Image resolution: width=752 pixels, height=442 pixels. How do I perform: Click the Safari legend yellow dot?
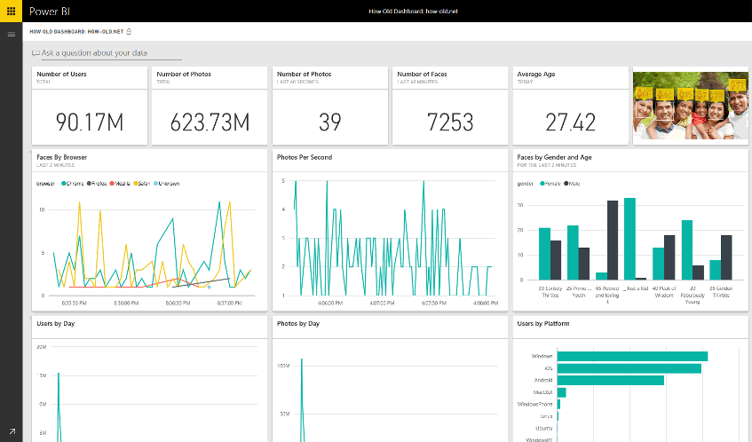click(136, 184)
